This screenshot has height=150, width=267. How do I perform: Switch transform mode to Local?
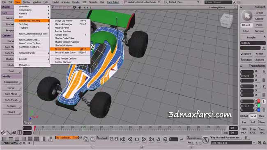tap(253, 116)
